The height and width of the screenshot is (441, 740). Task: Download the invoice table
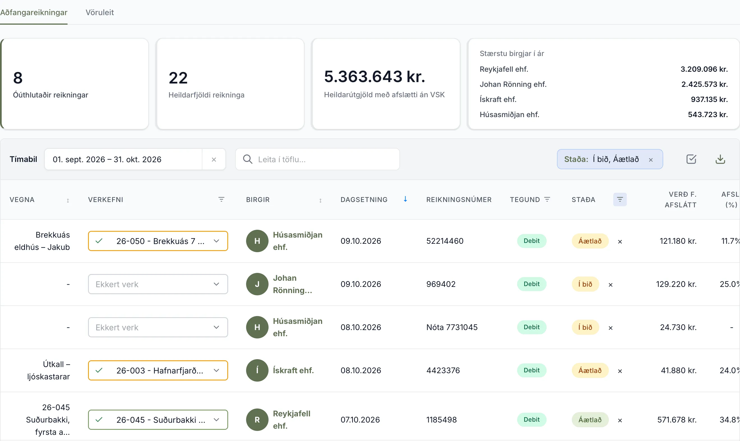coord(720,159)
